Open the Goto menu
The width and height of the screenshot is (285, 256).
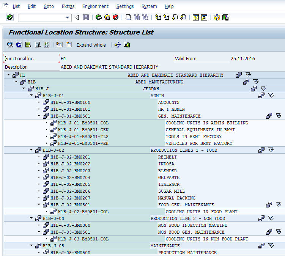coord(49,6)
